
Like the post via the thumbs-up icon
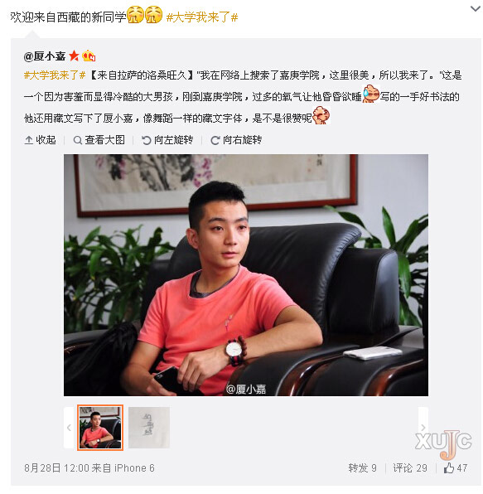[449, 468]
